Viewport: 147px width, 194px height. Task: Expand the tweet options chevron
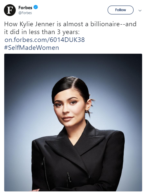coord(140,10)
